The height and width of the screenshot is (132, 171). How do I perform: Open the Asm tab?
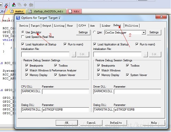tap(93, 26)
